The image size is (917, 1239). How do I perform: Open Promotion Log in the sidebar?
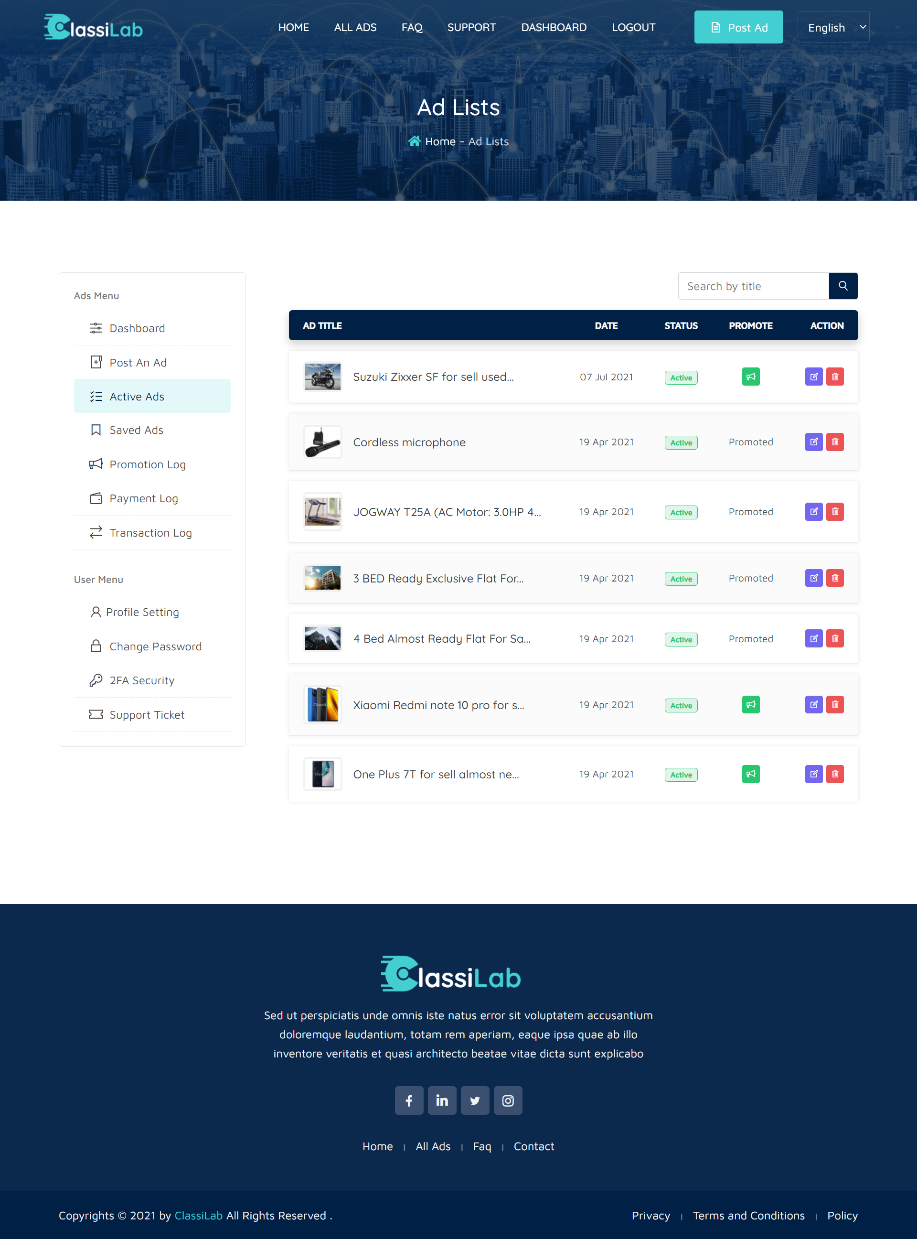tap(147, 464)
